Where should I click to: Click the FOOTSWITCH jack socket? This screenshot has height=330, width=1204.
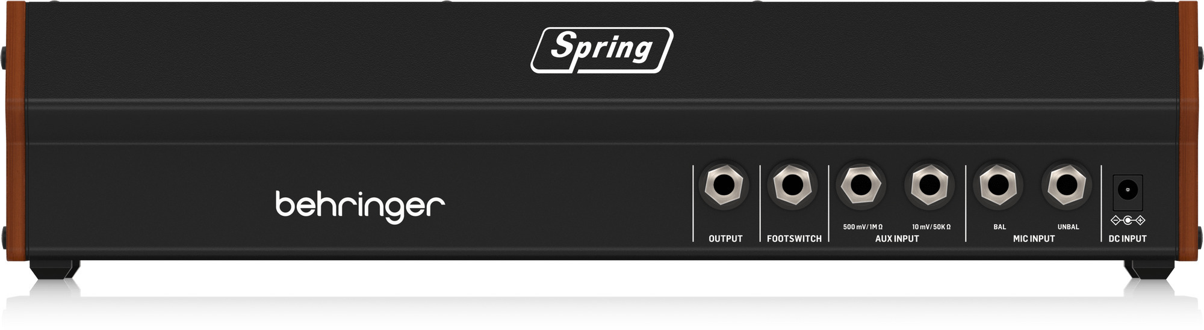792,185
